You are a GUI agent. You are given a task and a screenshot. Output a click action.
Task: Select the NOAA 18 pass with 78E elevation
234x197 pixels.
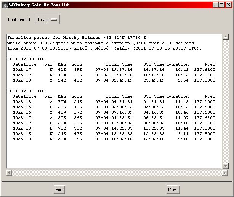click(114, 128)
